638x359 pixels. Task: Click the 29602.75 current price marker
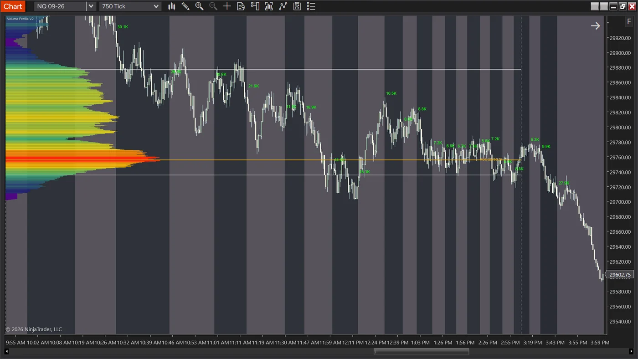[620, 275]
